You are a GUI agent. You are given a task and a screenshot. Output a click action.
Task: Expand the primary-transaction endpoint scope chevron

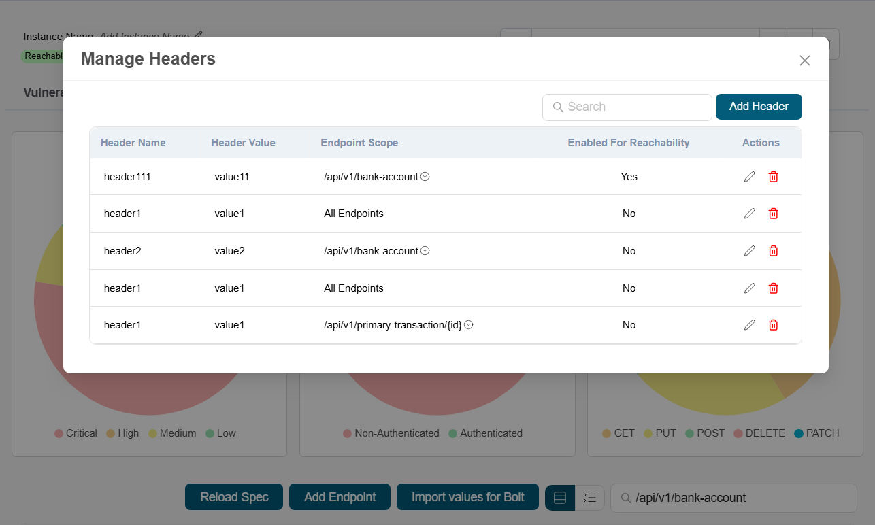(469, 325)
